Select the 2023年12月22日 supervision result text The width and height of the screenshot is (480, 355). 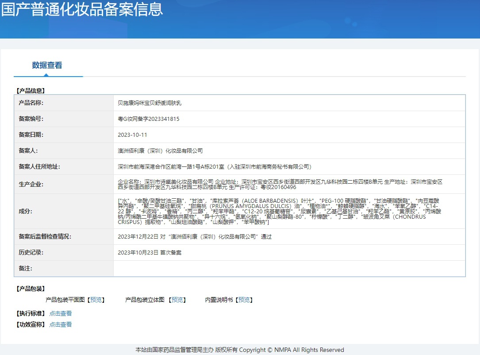pyautogui.click(x=195, y=237)
